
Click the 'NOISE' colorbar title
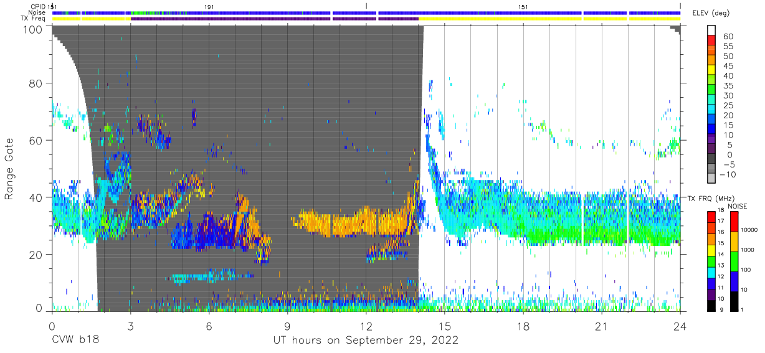[736, 206]
